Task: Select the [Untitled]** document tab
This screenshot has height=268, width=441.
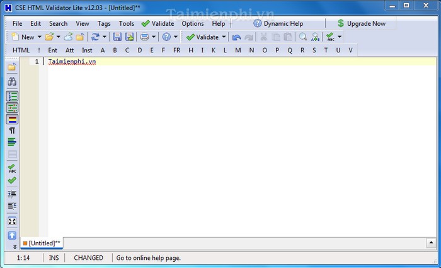Action: (42, 243)
